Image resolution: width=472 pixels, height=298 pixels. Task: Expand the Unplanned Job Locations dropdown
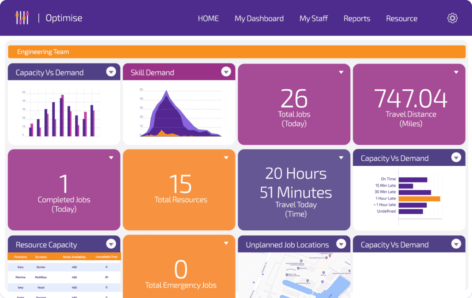pyautogui.click(x=341, y=244)
